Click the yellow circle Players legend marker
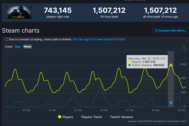This screenshot has width=189, height=126. [60, 117]
